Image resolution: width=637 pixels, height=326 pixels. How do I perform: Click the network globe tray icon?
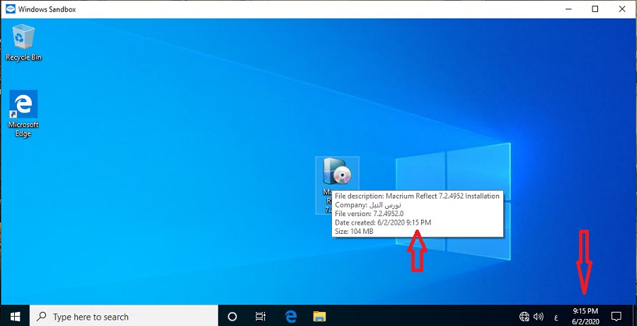point(524,316)
